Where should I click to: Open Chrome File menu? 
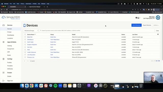(11, 4)
